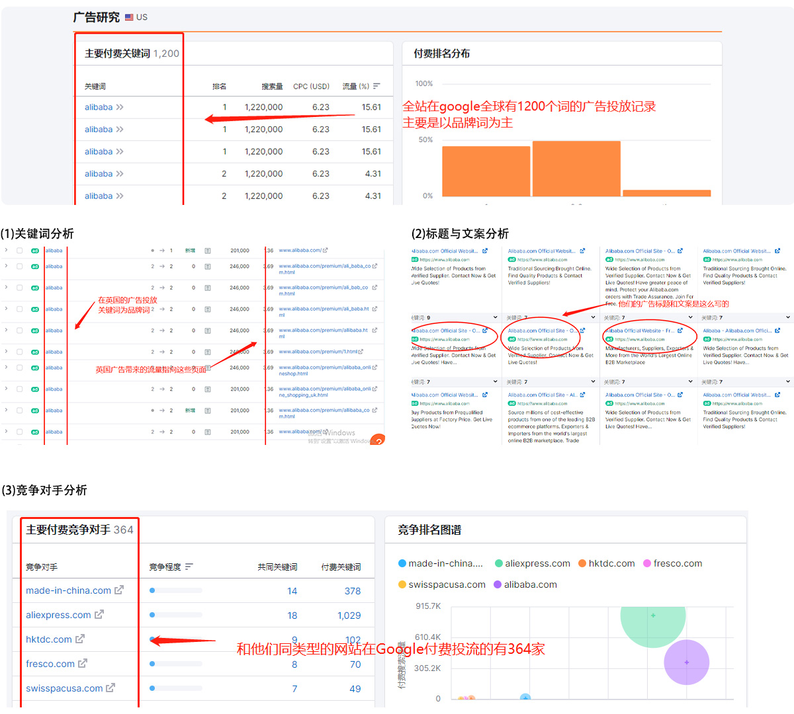Viewport: 794px width, 714px height.
Task: Open swisspacusa.com external link icon
Action: tap(110, 688)
